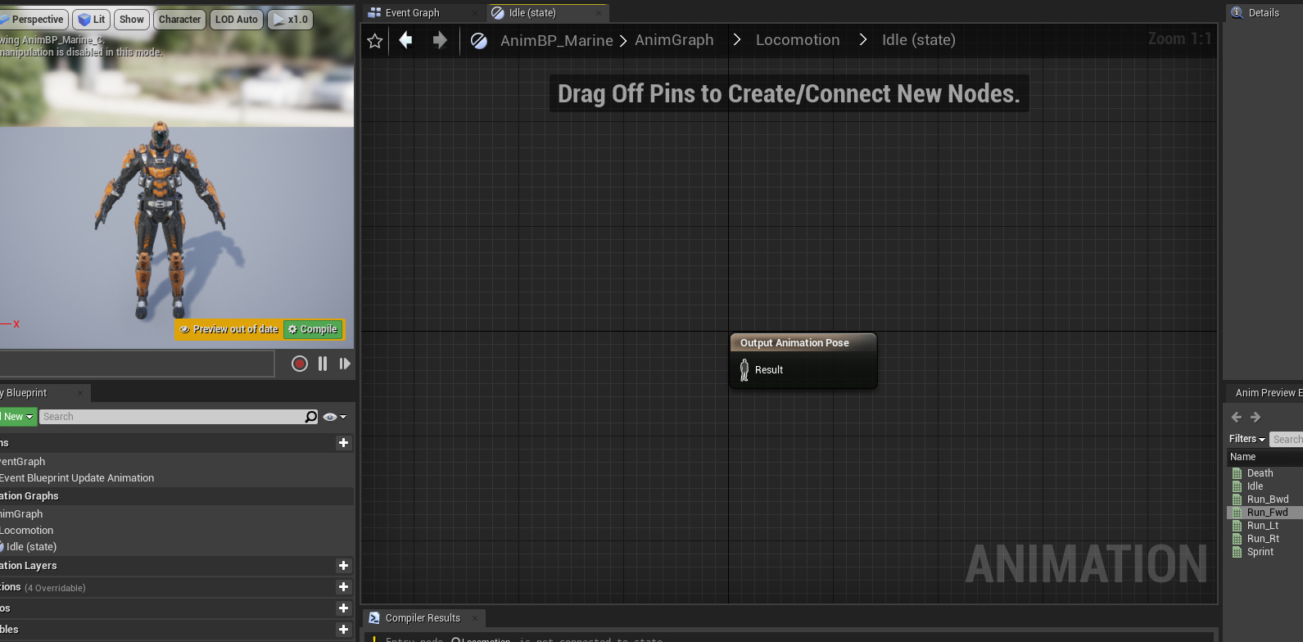Focus the asset browser search field
Screen dimensions: 1303x642
tap(1287, 440)
